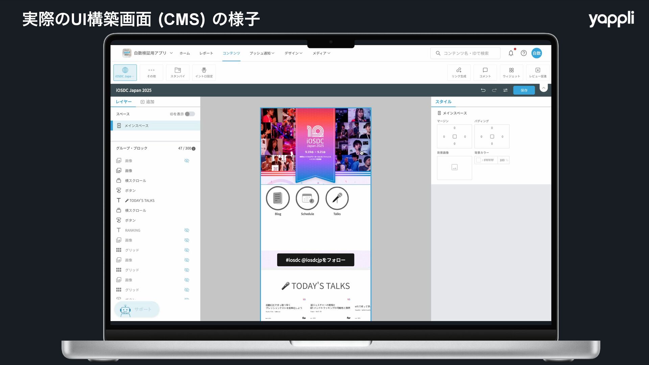Click the #iosdc @iosdcjpをフォロー button

[315, 260]
